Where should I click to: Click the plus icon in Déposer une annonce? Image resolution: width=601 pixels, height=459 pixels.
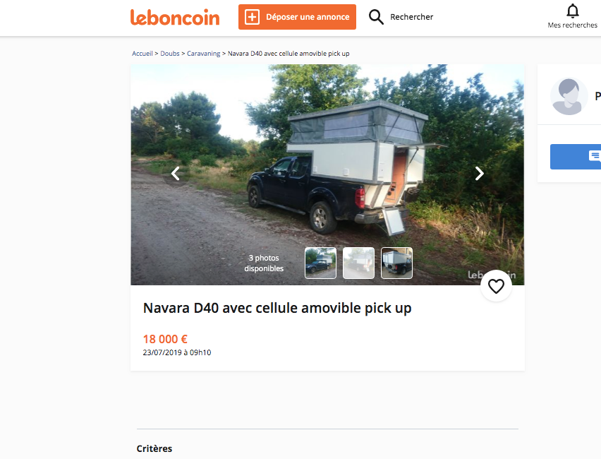click(x=253, y=17)
